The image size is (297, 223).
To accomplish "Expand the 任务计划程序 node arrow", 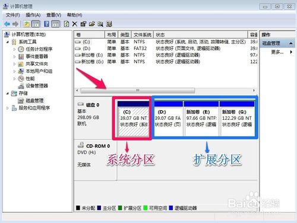I will pyautogui.click(x=14, y=49).
